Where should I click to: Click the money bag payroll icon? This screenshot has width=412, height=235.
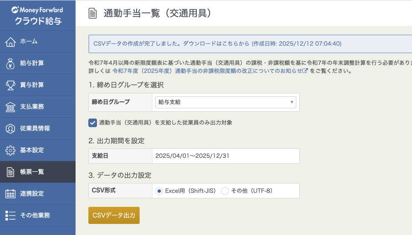pyautogui.click(x=10, y=63)
